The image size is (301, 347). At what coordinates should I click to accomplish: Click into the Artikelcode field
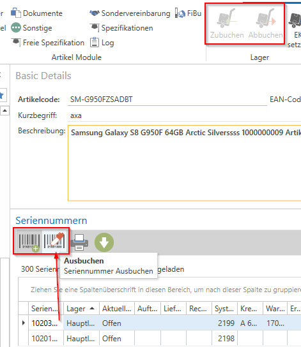click(x=167, y=100)
